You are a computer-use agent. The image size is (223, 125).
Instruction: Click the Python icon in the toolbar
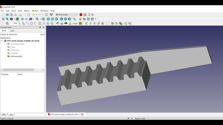click(58, 24)
